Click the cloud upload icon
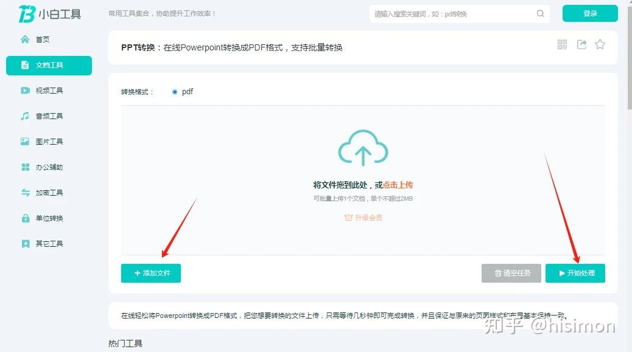 [363, 148]
